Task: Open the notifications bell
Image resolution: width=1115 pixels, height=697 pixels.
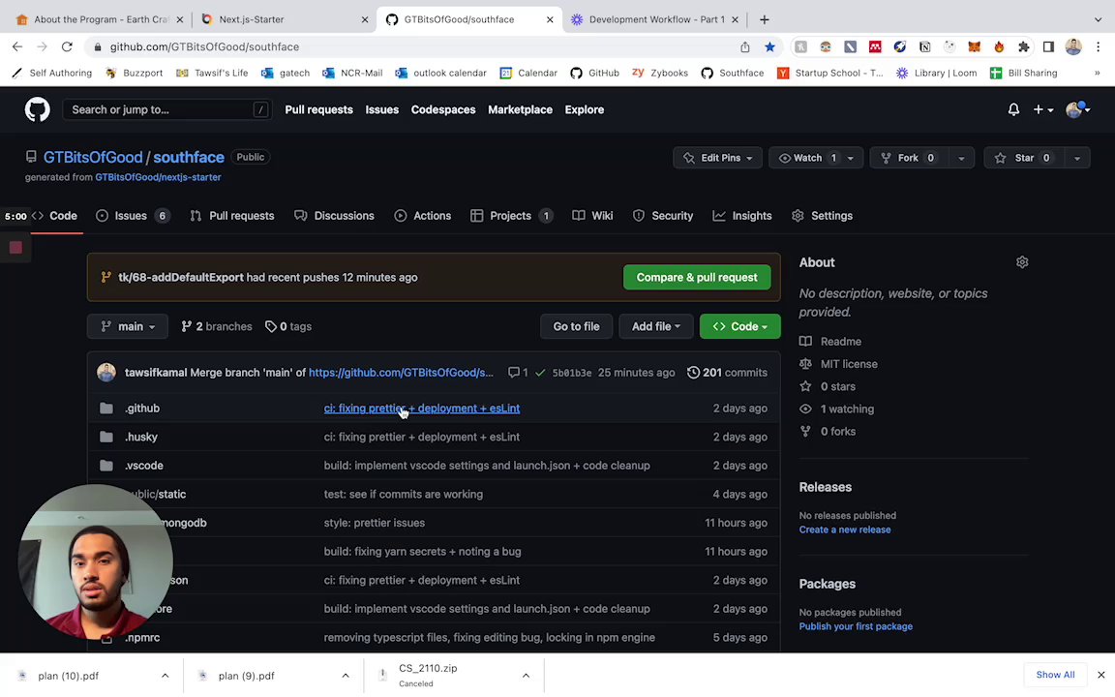Action: coord(1013,109)
